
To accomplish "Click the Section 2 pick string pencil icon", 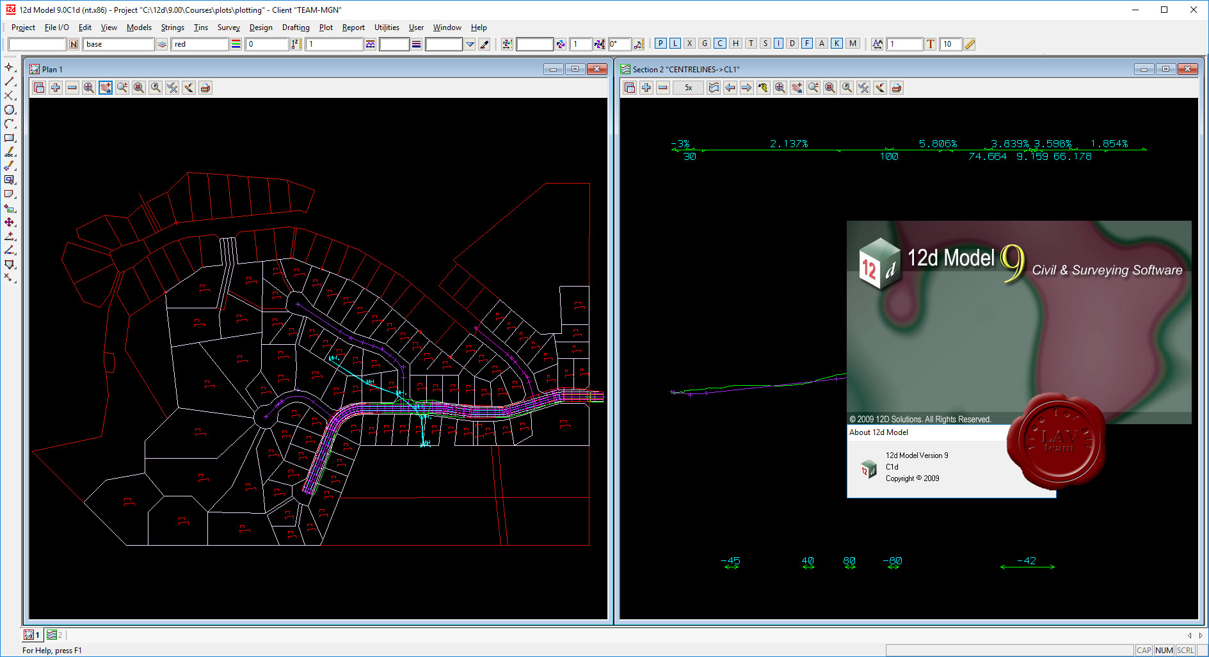I will (x=764, y=88).
